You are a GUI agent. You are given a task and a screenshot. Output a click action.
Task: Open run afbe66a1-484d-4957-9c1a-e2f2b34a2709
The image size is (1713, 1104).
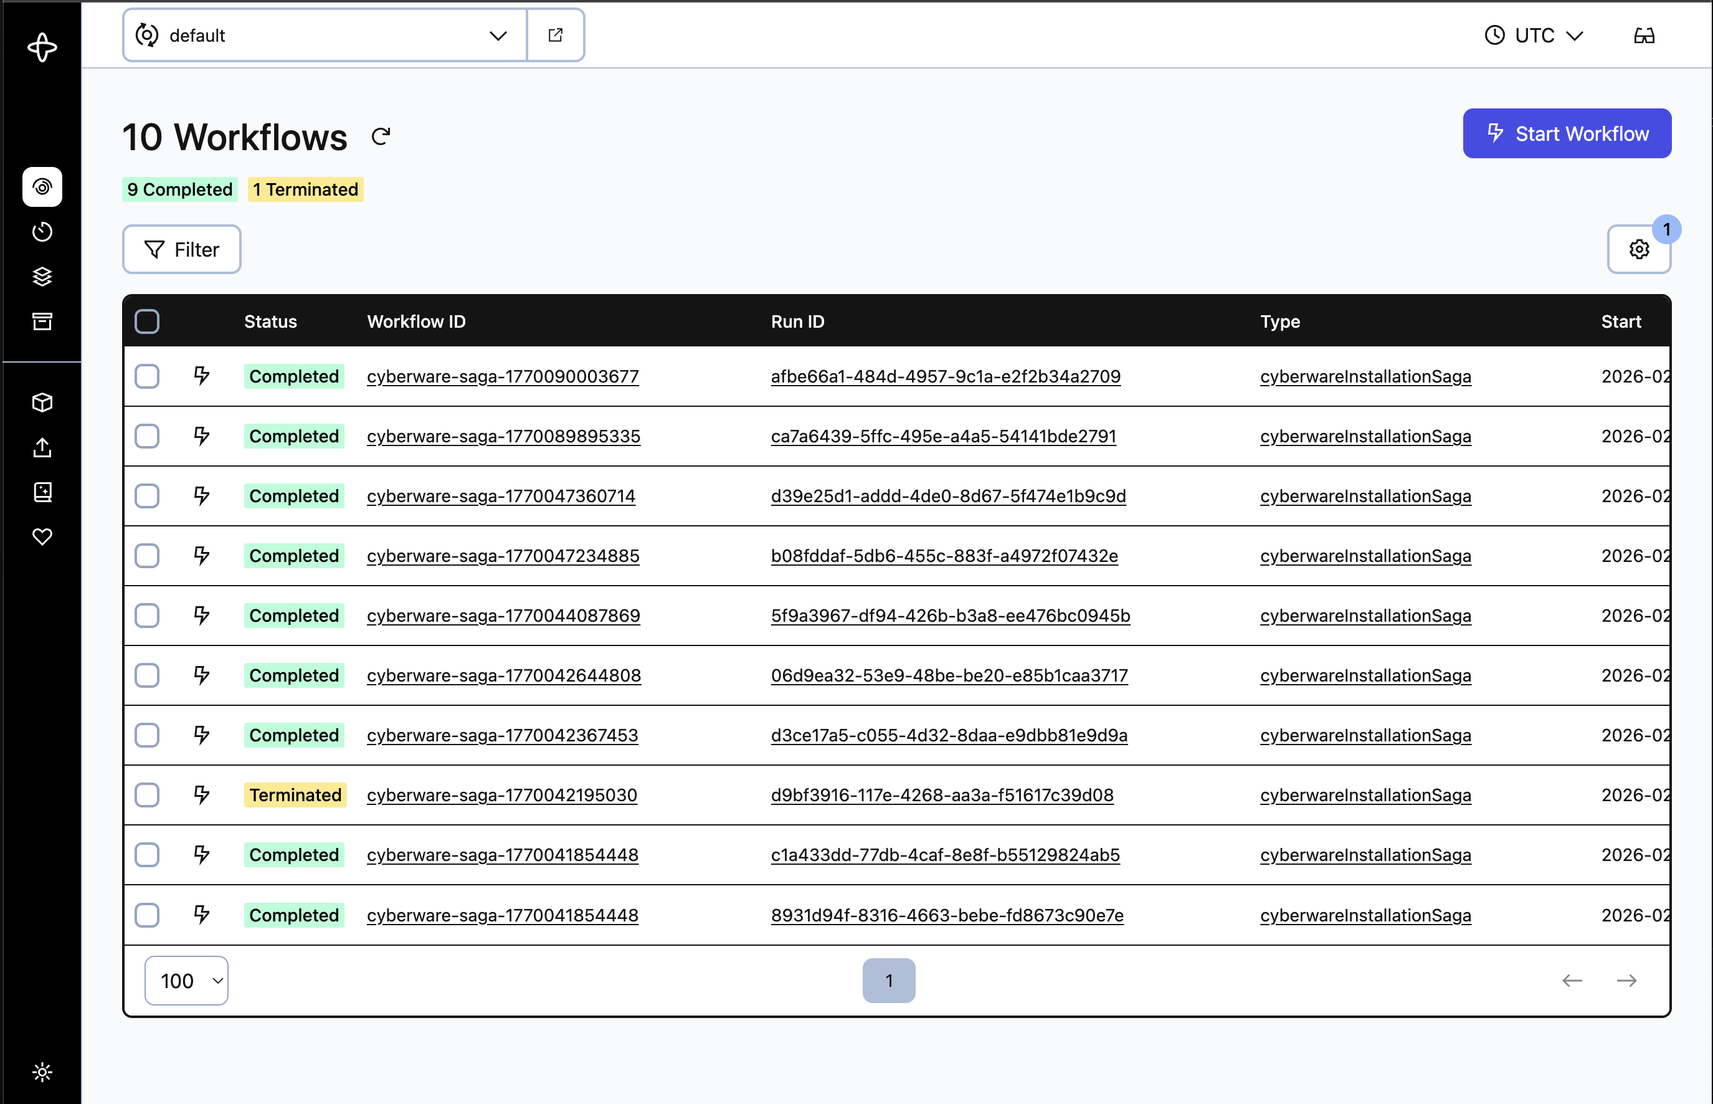coord(946,376)
